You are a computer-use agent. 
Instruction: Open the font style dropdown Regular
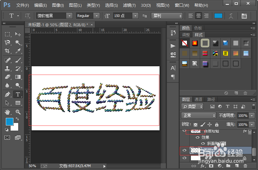[x=97, y=16]
